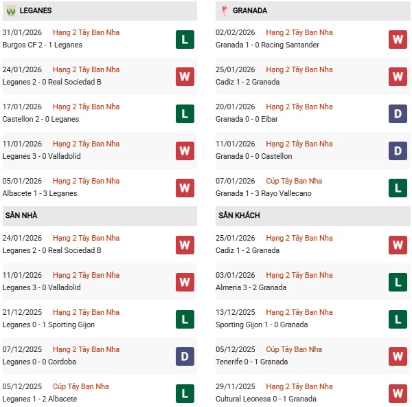Open the SÂN KHÁCH away form section
The width and height of the screenshot is (412, 407).
(239, 216)
